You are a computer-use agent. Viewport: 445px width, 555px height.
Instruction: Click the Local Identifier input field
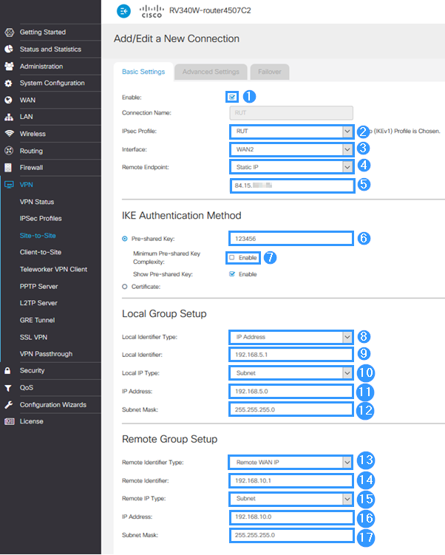click(291, 355)
